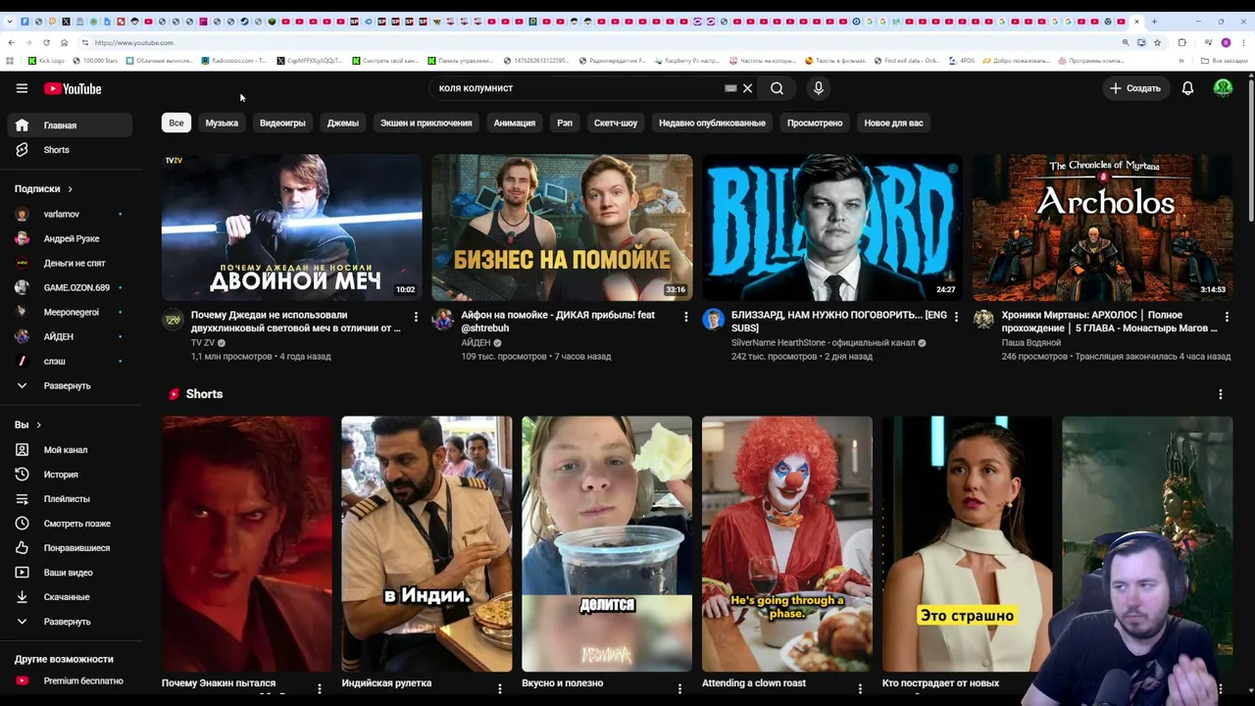The height and width of the screenshot is (706, 1255).
Task: Open the YouTube guide hamburger menu
Action: 22,88
